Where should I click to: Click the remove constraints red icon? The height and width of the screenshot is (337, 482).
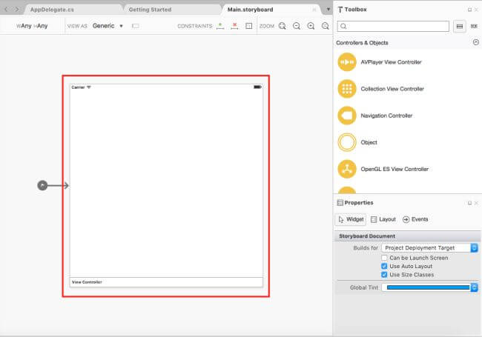234,26
